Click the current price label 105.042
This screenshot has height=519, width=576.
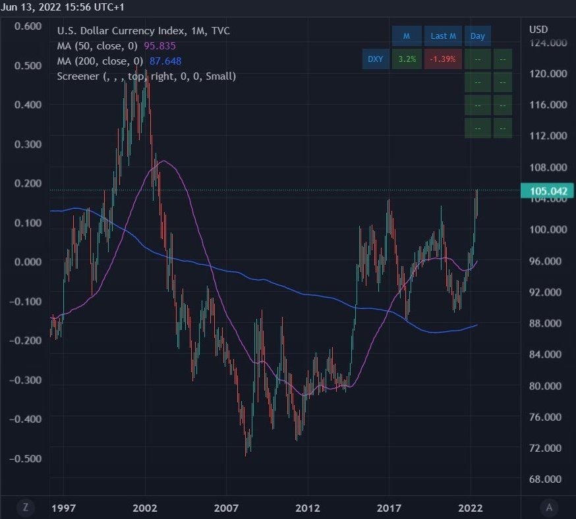[548, 191]
